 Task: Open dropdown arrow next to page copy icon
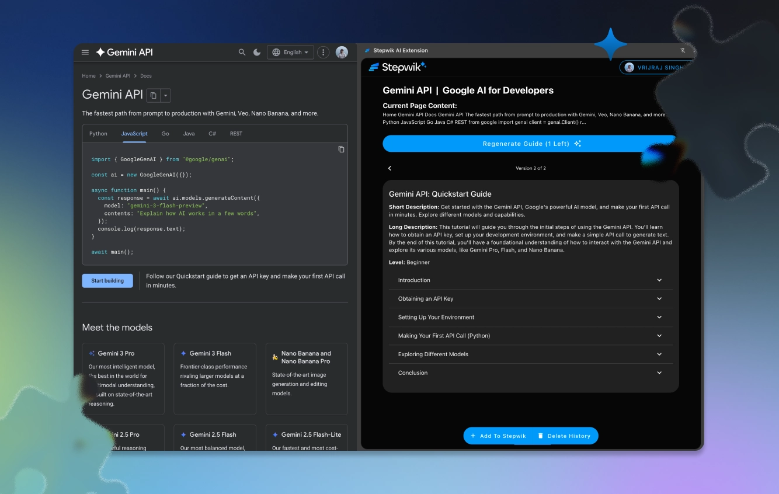click(165, 95)
